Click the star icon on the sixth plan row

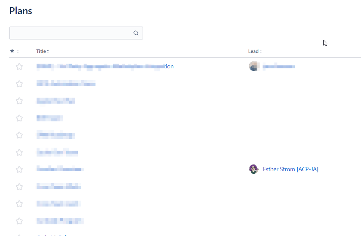pyautogui.click(x=19, y=152)
